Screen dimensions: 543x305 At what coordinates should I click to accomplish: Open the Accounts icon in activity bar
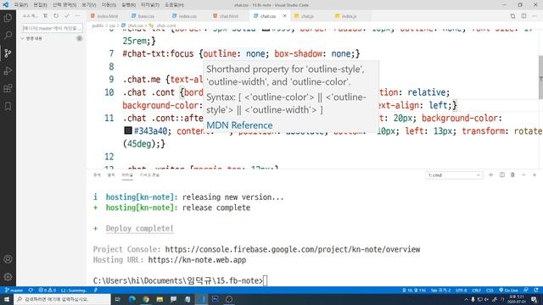8,259
